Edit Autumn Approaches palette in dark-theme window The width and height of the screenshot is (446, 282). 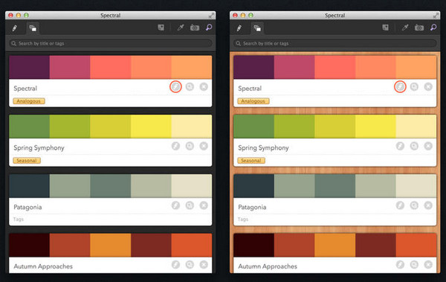coord(175,265)
